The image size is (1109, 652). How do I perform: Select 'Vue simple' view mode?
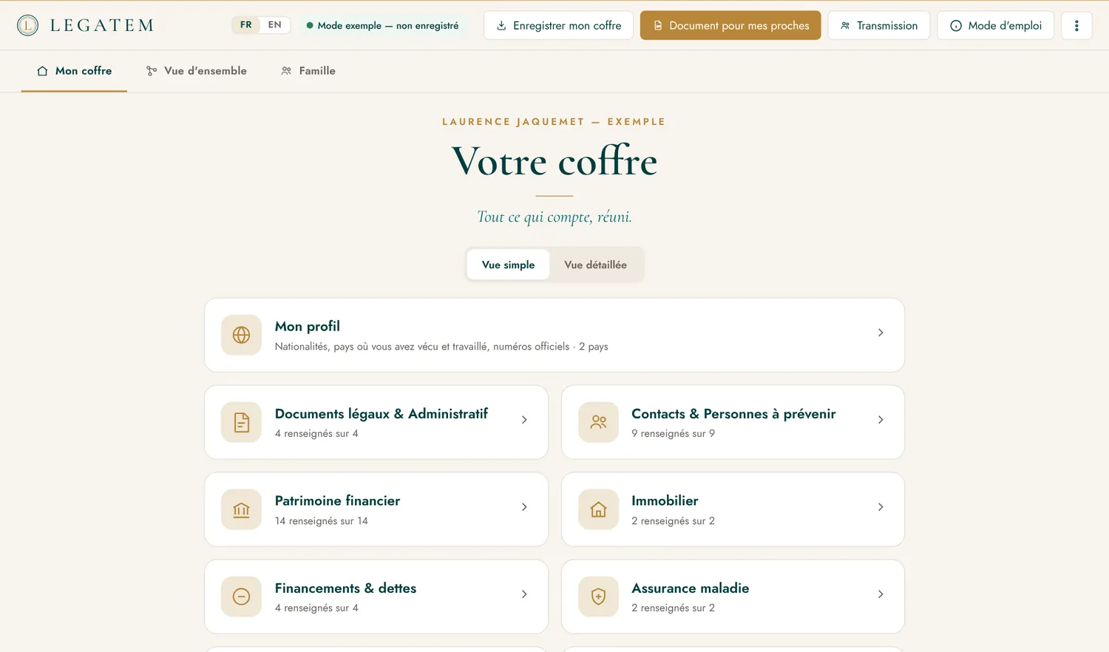(x=508, y=265)
